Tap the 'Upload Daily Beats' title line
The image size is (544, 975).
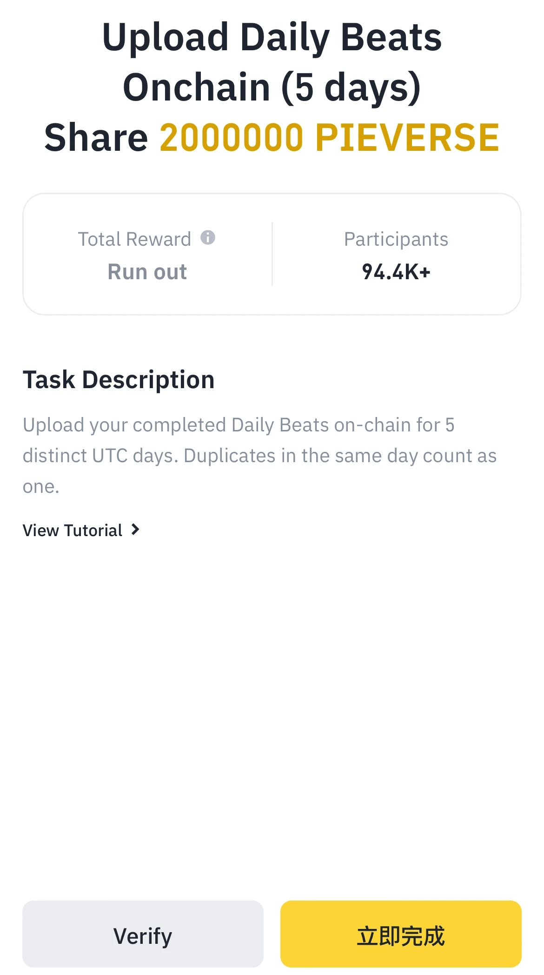pos(272,38)
